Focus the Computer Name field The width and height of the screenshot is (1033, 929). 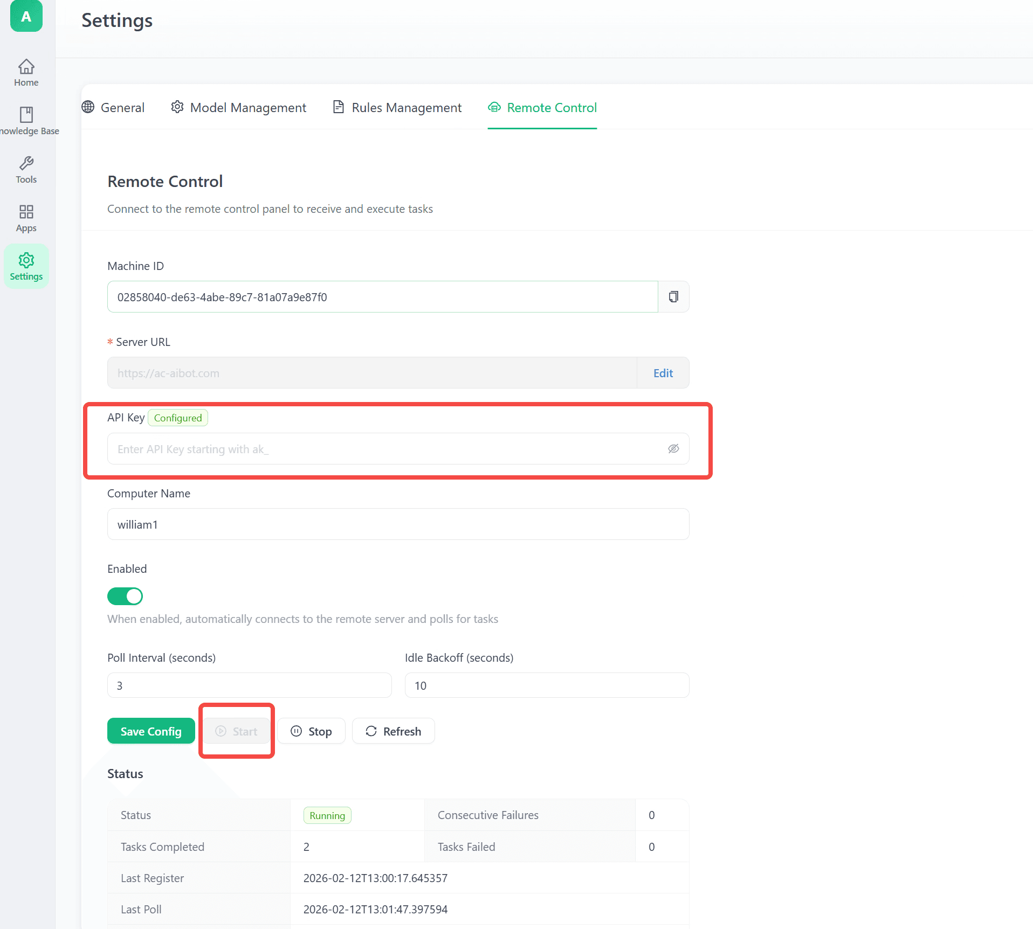398,524
